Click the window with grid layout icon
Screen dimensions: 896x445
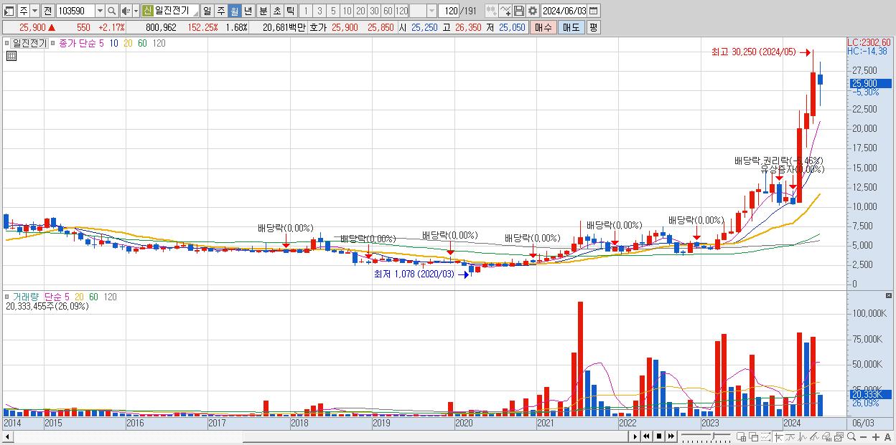coord(742,437)
